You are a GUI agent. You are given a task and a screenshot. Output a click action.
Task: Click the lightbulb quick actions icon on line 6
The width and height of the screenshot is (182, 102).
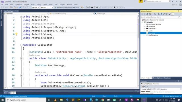tap(16, 34)
